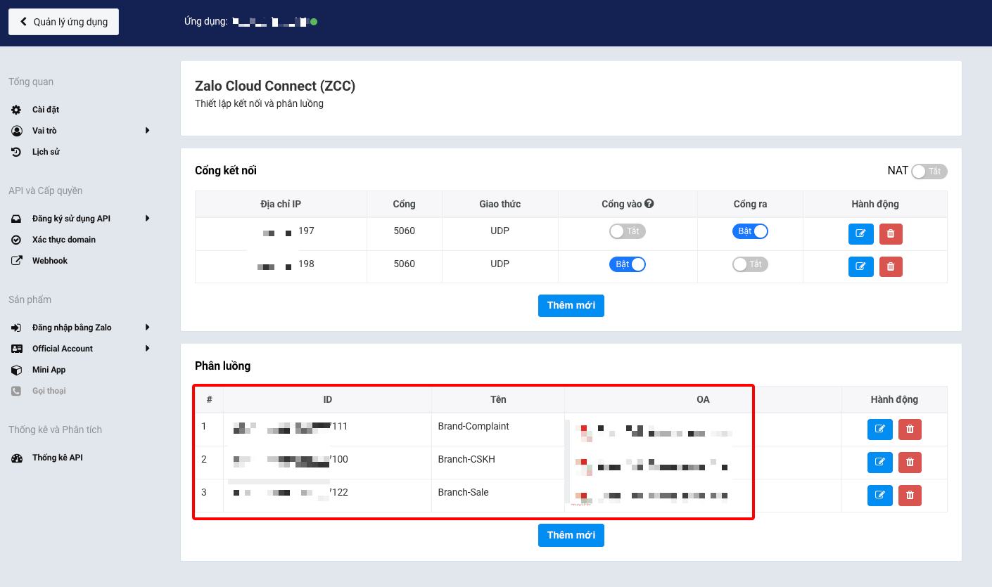Click the Địa chỉ IP column header
Image resolution: width=992 pixels, height=587 pixels.
click(281, 204)
